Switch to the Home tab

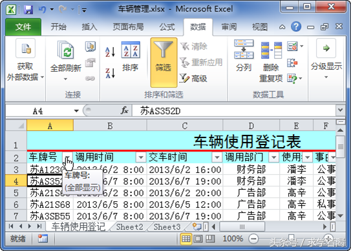coord(58,27)
